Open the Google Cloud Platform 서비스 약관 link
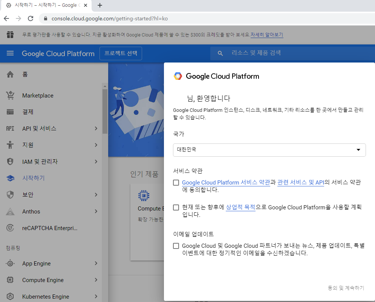This screenshot has height=302, width=375. [x=226, y=183]
